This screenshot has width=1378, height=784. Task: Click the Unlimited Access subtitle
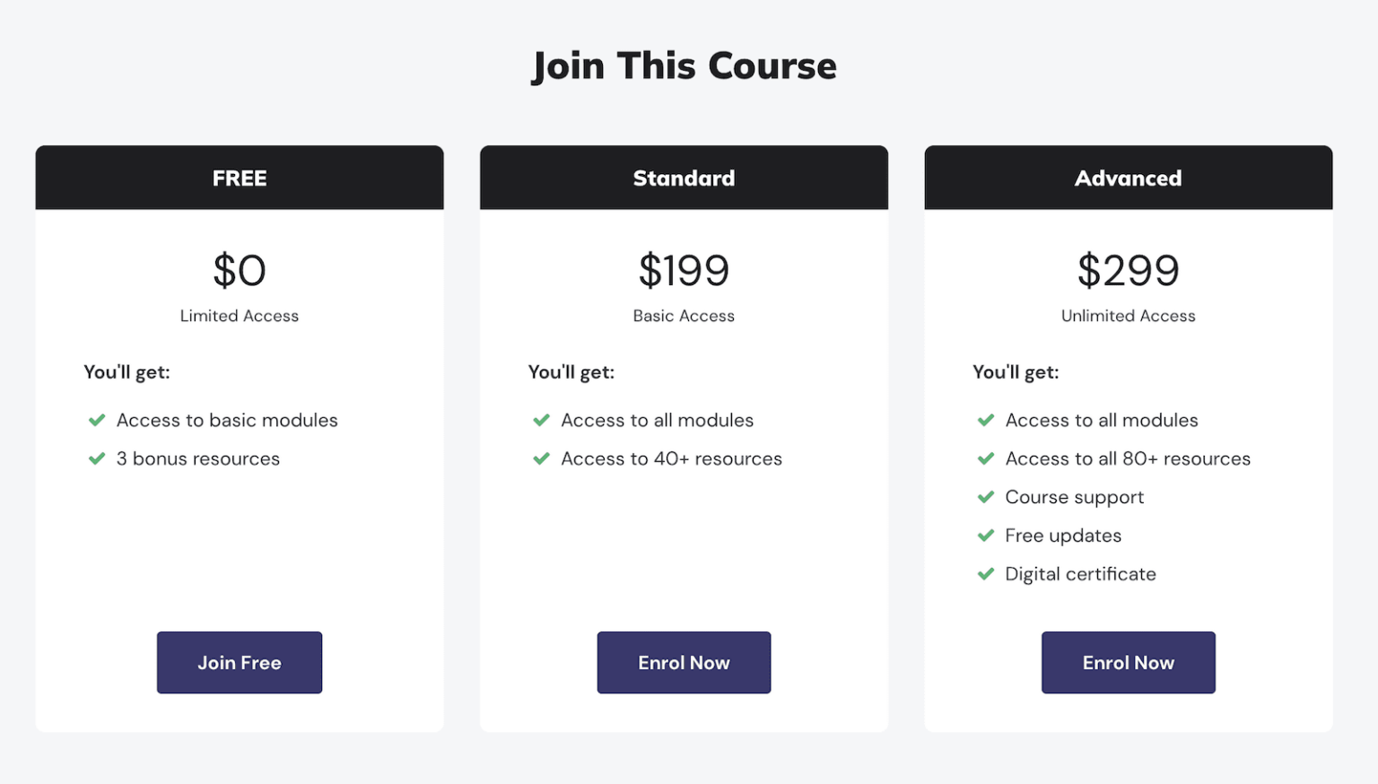click(x=1128, y=316)
